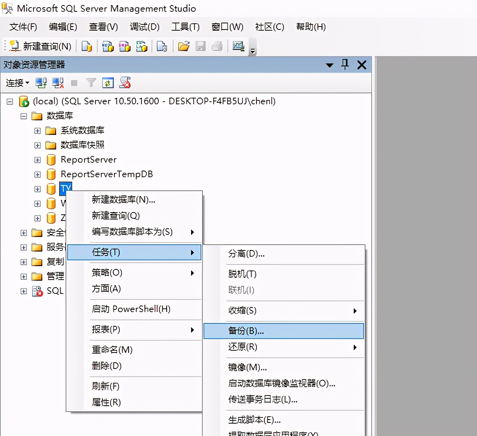Launch the Activity Monitor toolbar icon
477x436 pixels.
[x=238, y=46]
